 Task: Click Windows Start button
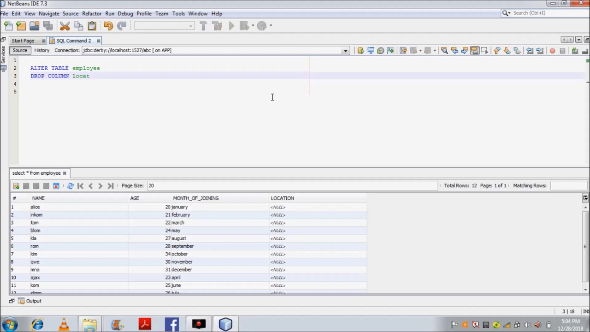(x=10, y=324)
